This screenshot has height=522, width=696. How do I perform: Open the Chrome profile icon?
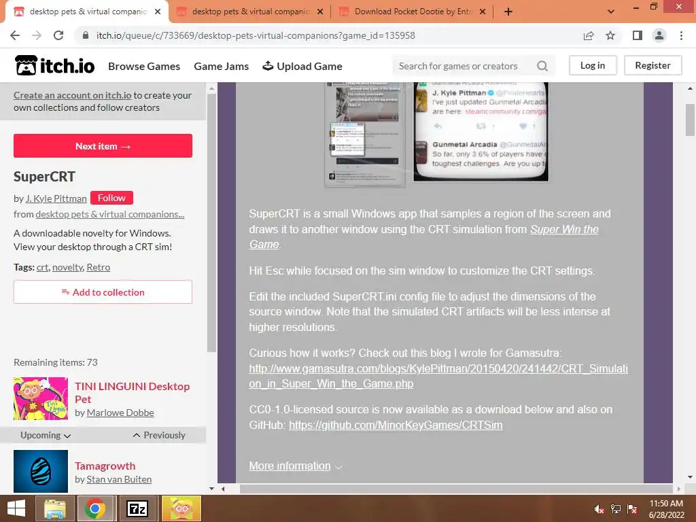tap(659, 35)
